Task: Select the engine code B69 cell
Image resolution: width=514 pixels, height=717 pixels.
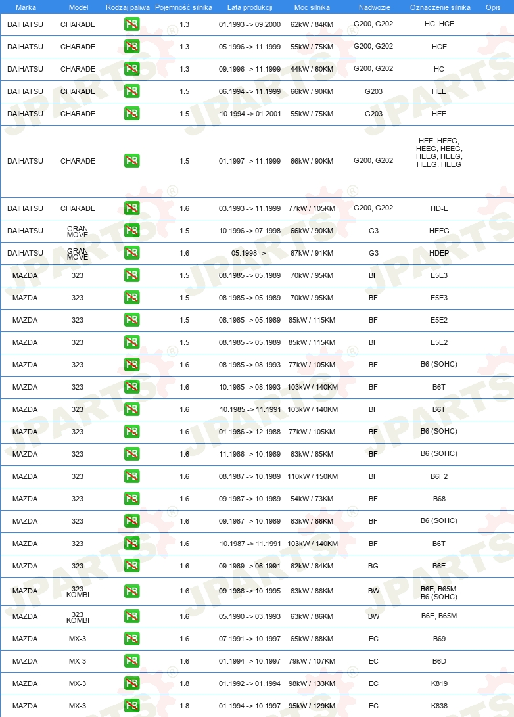Action: (439, 639)
